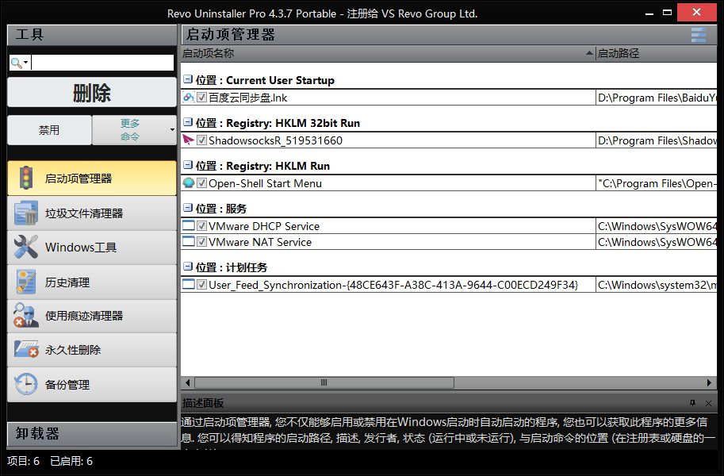The height and width of the screenshot is (476, 724).
Task: Click the 禁用 button
Action: click(x=49, y=129)
